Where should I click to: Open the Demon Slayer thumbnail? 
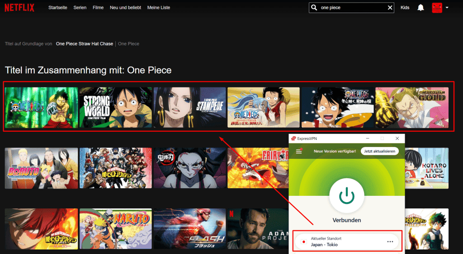pos(189,168)
